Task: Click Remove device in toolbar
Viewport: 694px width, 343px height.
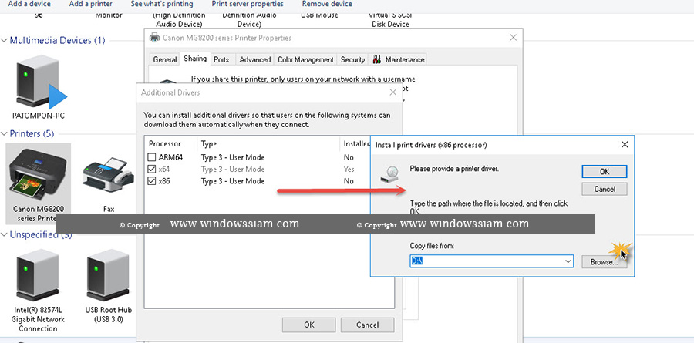Action: [x=327, y=4]
